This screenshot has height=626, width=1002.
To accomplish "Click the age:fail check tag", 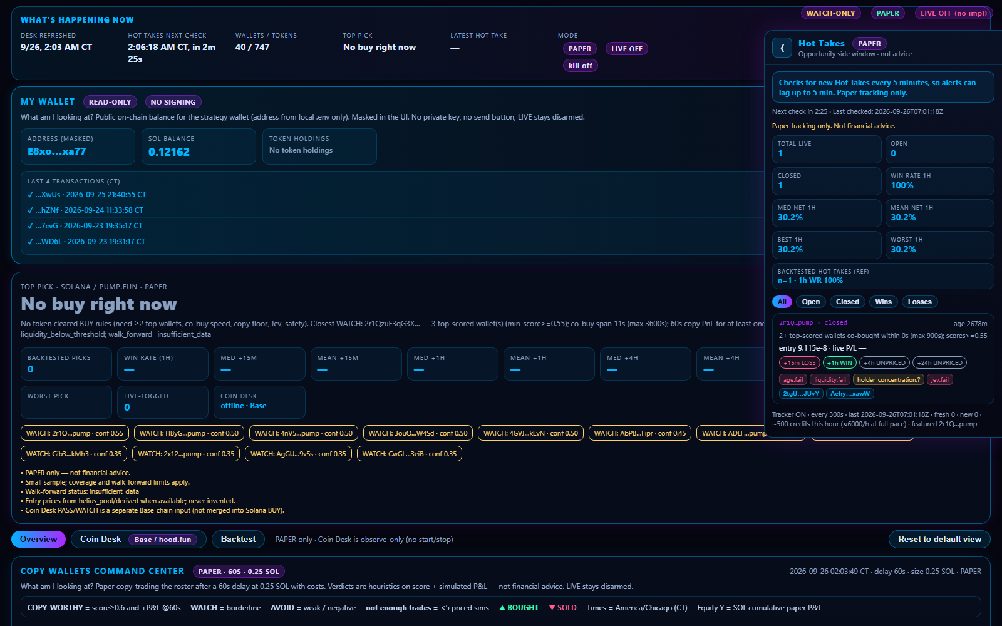I will [793, 380].
